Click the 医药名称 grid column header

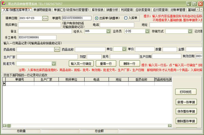[141, 79]
